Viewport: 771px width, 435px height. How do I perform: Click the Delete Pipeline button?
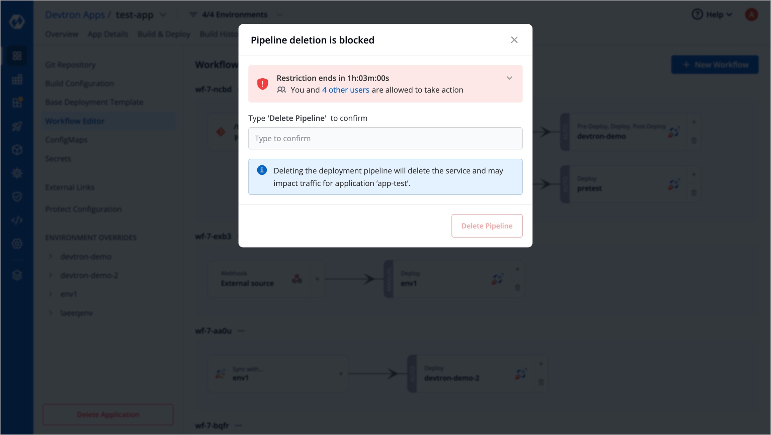coord(487,226)
